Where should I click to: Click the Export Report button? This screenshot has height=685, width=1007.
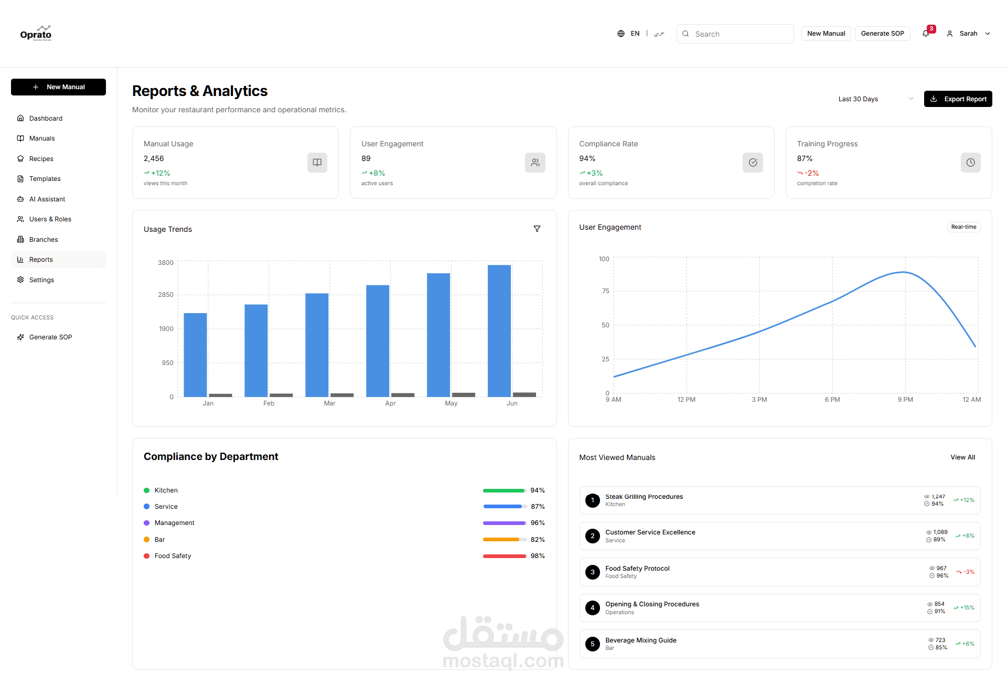click(958, 99)
